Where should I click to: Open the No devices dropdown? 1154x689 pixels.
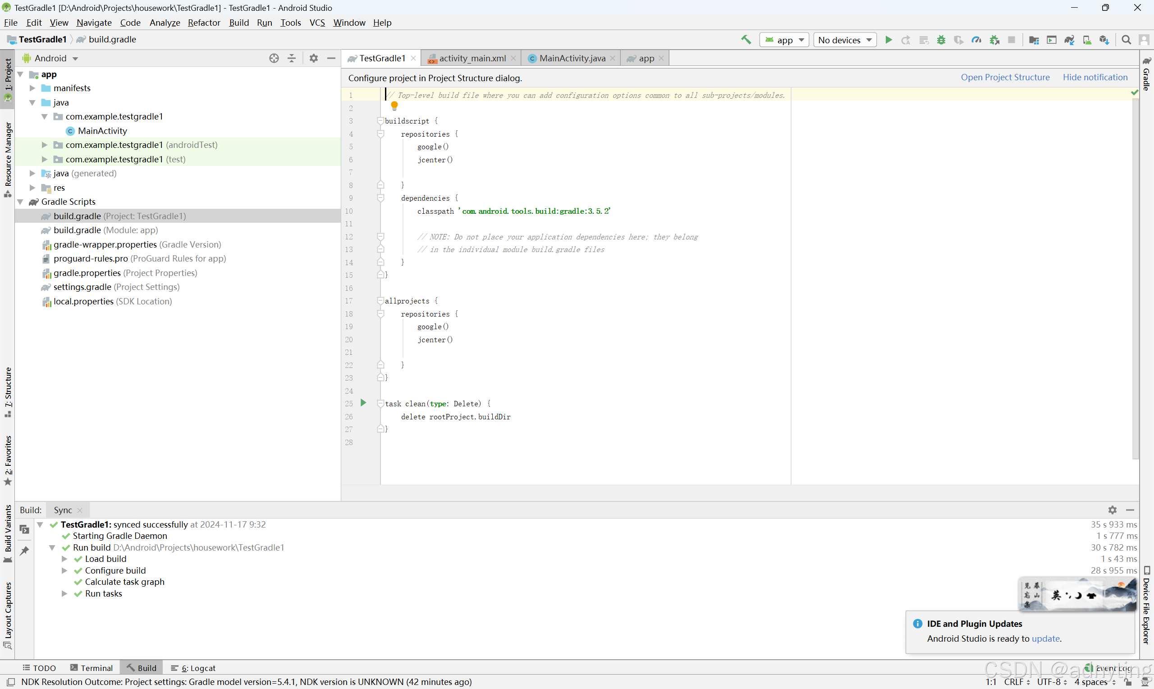(x=844, y=40)
